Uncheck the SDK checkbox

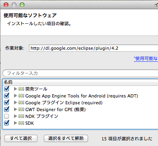point(6,123)
